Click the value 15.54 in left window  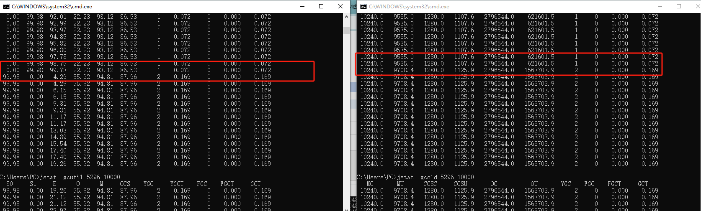pyautogui.click(x=58, y=144)
